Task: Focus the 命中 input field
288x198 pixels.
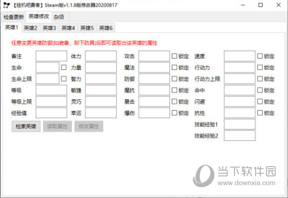Action: (240, 90)
